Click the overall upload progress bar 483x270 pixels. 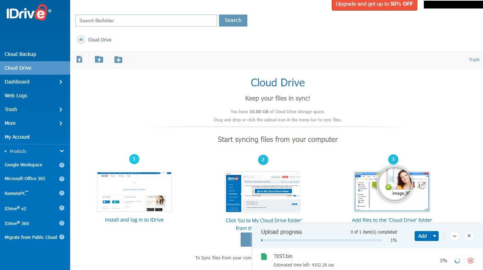pos(321,240)
